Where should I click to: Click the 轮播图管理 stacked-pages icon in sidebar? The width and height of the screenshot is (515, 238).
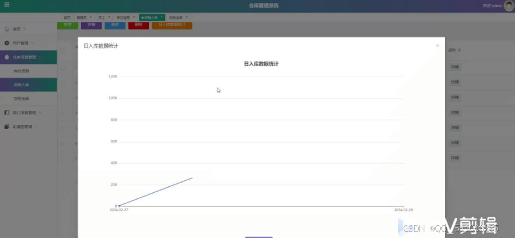tap(7, 127)
